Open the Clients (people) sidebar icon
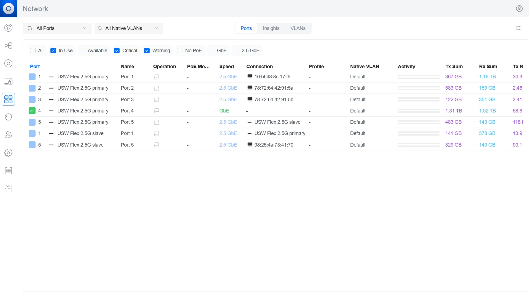529x297 pixels. click(x=9, y=135)
